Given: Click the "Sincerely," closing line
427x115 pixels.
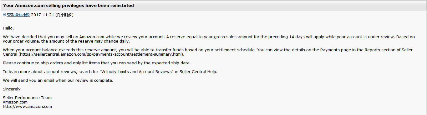Looking at the screenshot, I should [12, 89].
